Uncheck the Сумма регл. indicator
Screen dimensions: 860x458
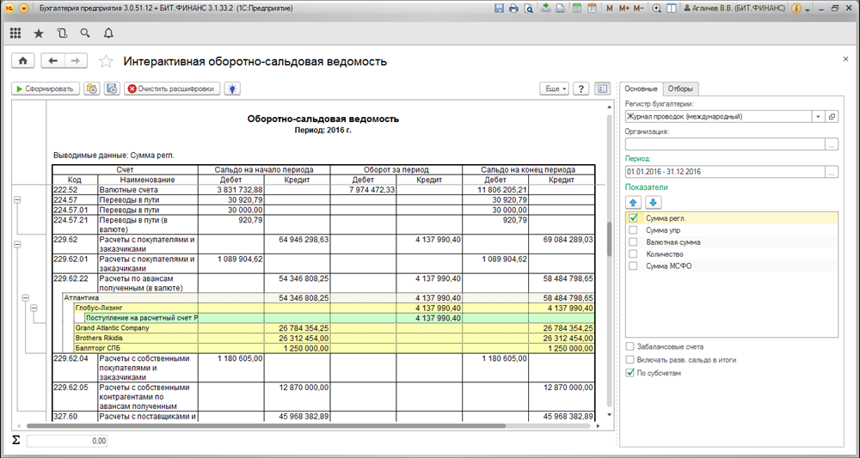634,218
